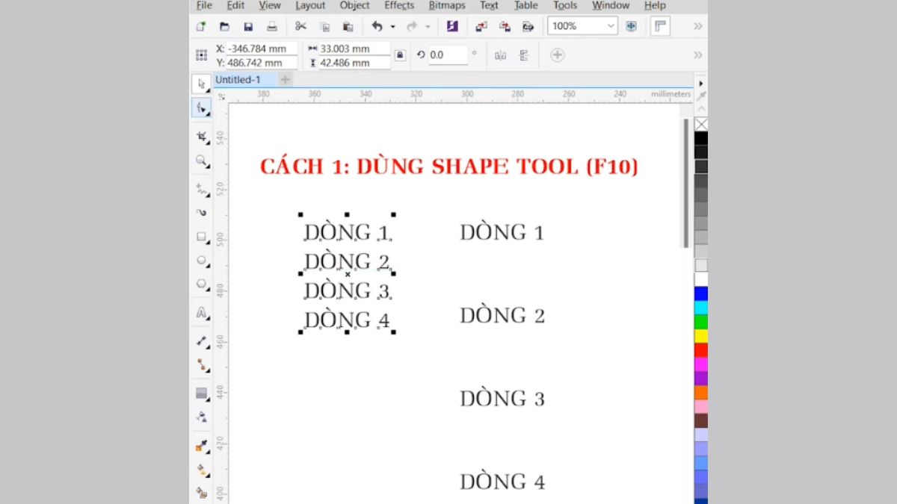
Task: Click the rotation angle field 0.0
Action: point(448,55)
